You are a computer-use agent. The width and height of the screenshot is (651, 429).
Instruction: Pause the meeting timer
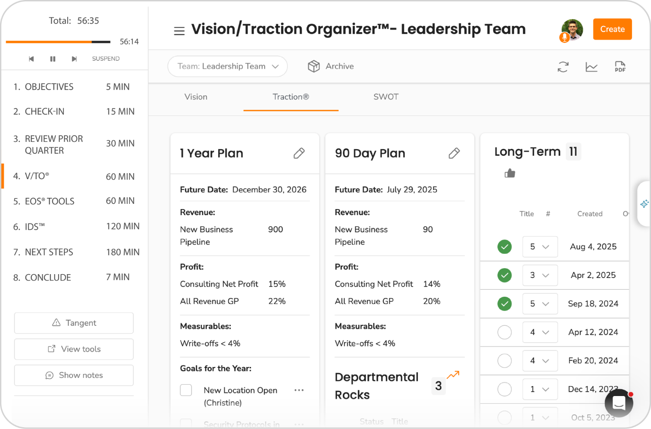click(x=53, y=59)
